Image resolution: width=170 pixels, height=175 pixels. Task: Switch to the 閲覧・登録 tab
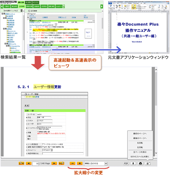[21, 2]
